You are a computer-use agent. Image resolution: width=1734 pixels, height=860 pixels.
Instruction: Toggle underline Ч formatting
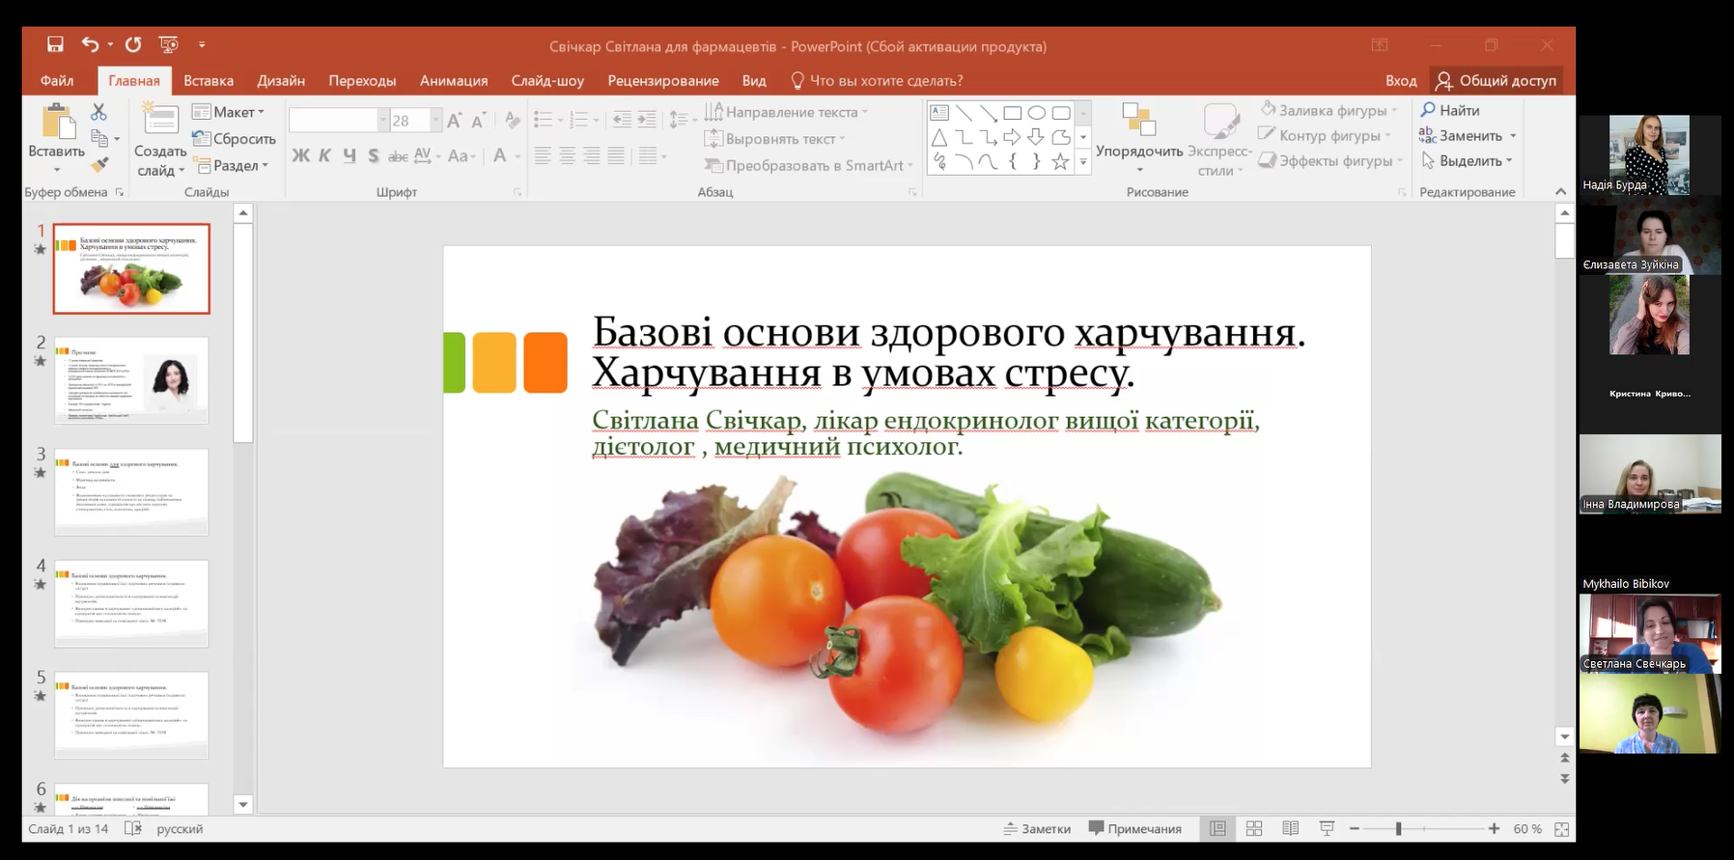349,155
